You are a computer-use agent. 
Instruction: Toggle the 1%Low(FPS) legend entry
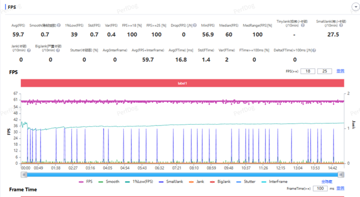pos(139,182)
